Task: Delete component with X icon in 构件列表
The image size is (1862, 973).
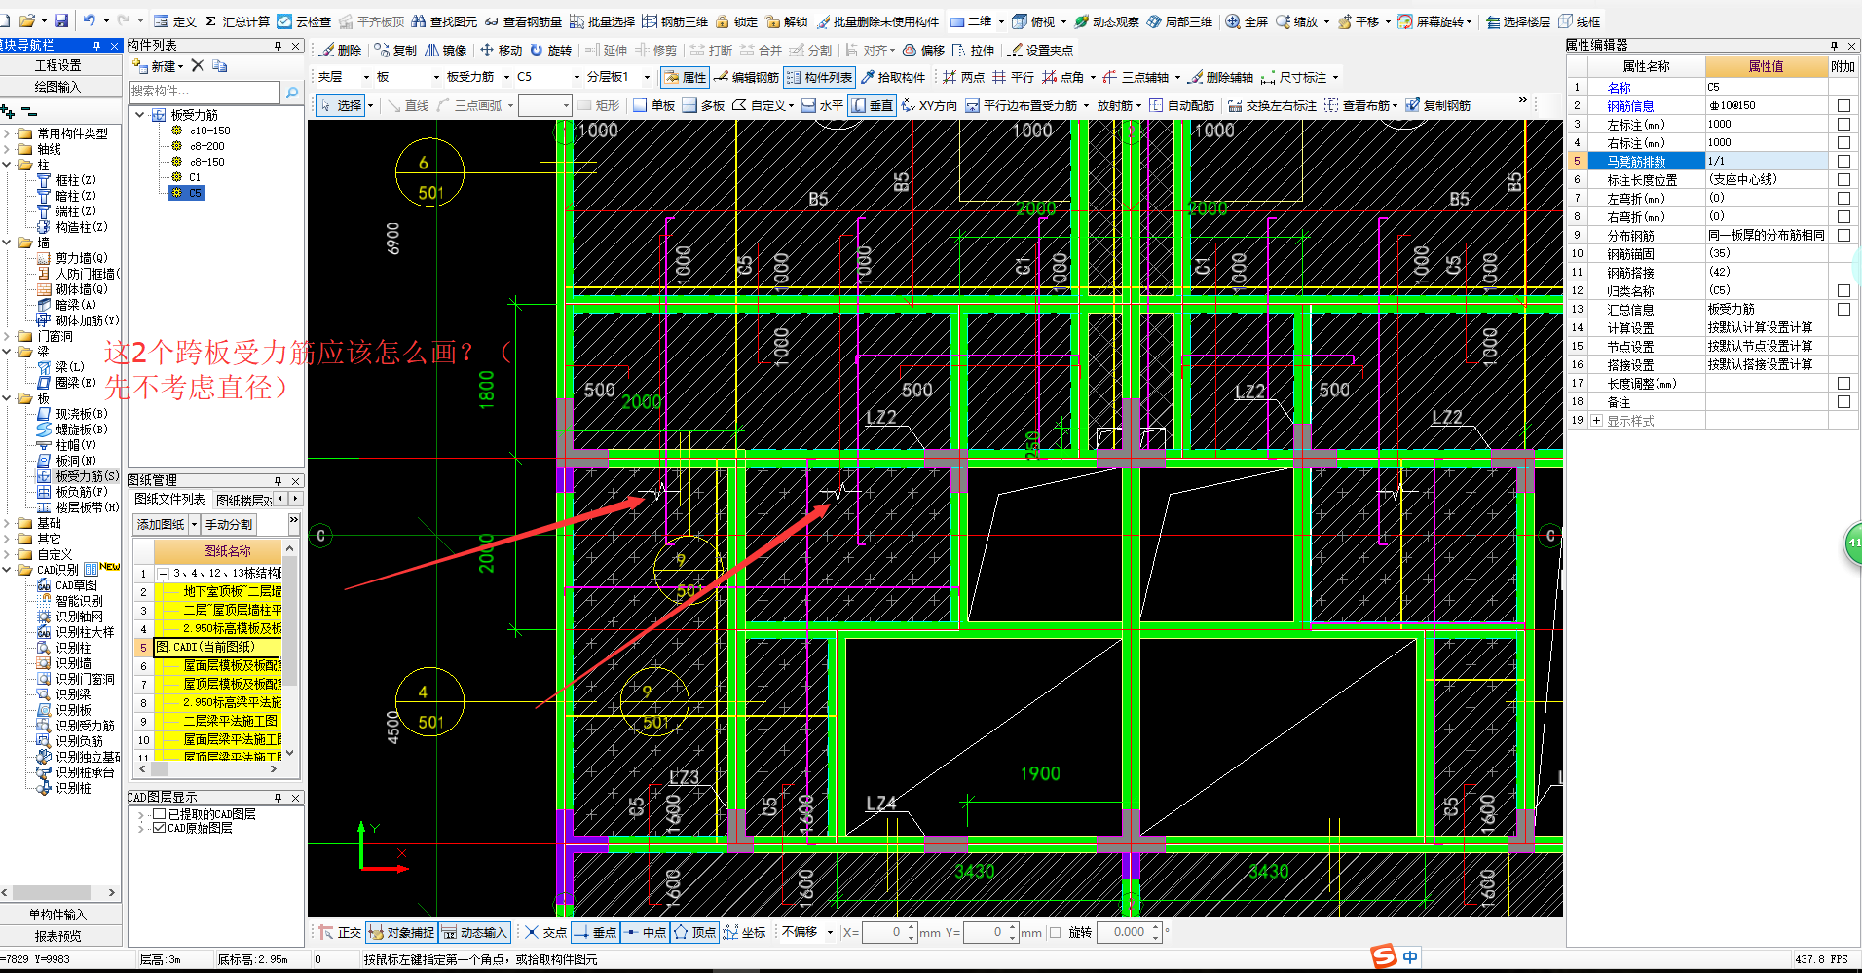Action: click(x=197, y=65)
